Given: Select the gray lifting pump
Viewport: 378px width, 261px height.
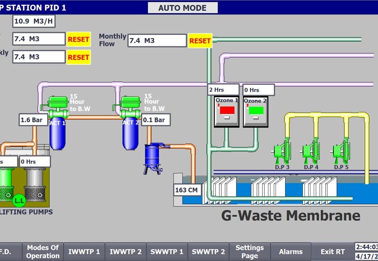Looking at the screenshot, I should (35, 184).
